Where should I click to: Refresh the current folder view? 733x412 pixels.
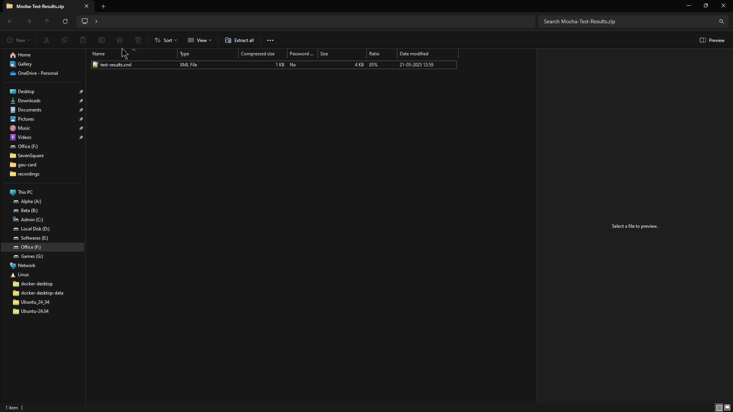tap(65, 21)
